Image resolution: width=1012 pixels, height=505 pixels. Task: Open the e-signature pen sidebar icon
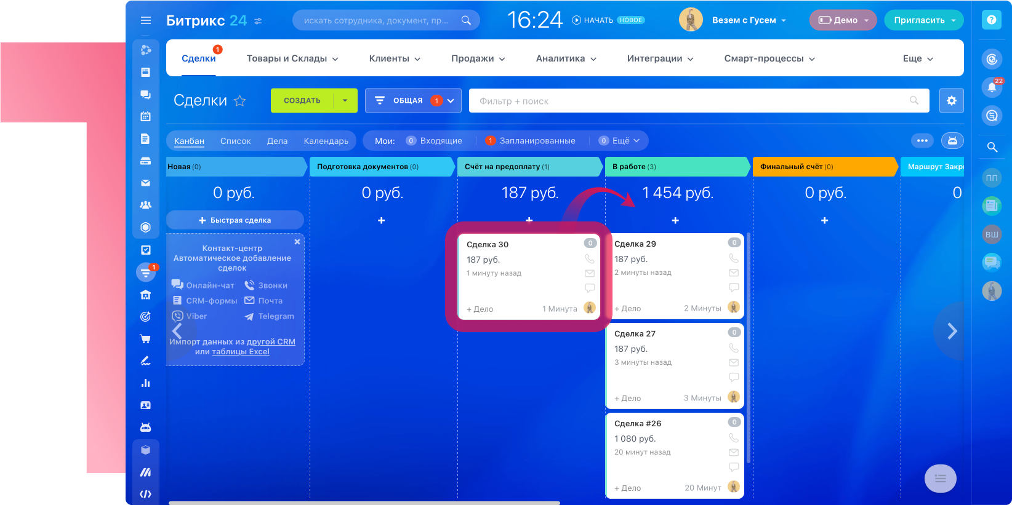(x=145, y=360)
